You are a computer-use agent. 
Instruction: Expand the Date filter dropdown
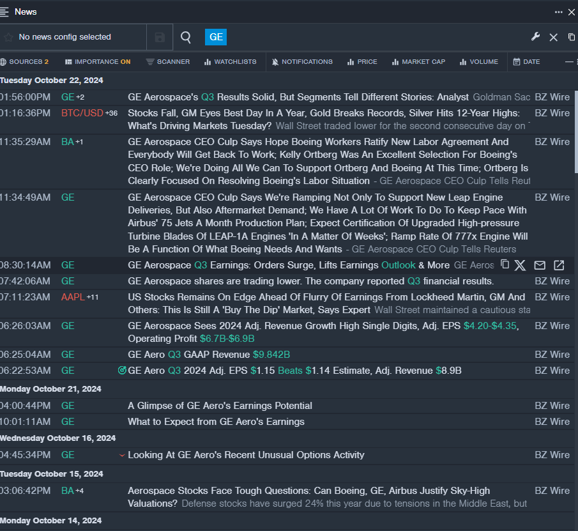[527, 62]
